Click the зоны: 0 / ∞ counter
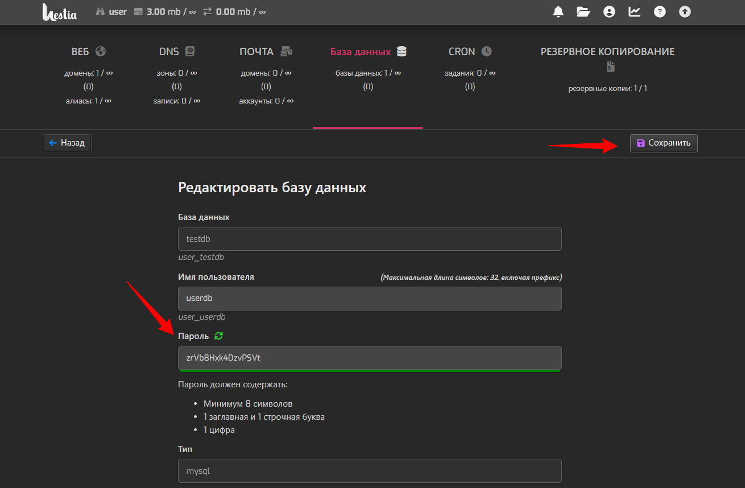Viewport: 745px width, 488px height. (177, 73)
